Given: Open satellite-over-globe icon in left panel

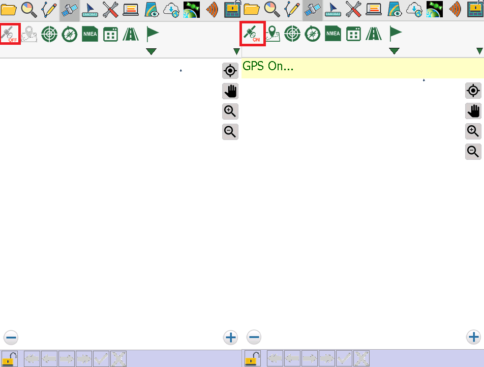Looking at the screenshot, I should click(x=191, y=10).
